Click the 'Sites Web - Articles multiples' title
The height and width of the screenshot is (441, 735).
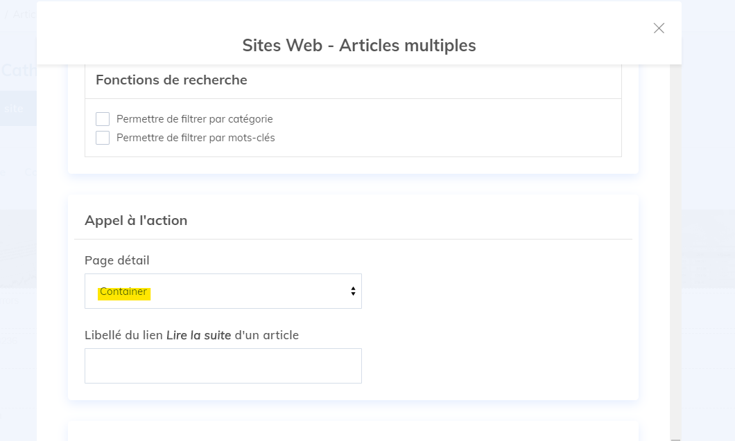pyautogui.click(x=358, y=46)
